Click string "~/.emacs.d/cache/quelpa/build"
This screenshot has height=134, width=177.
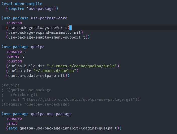82,66
